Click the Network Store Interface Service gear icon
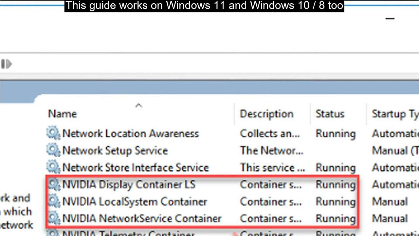The width and height of the screenshot is (419, 236). coord(53,167)
